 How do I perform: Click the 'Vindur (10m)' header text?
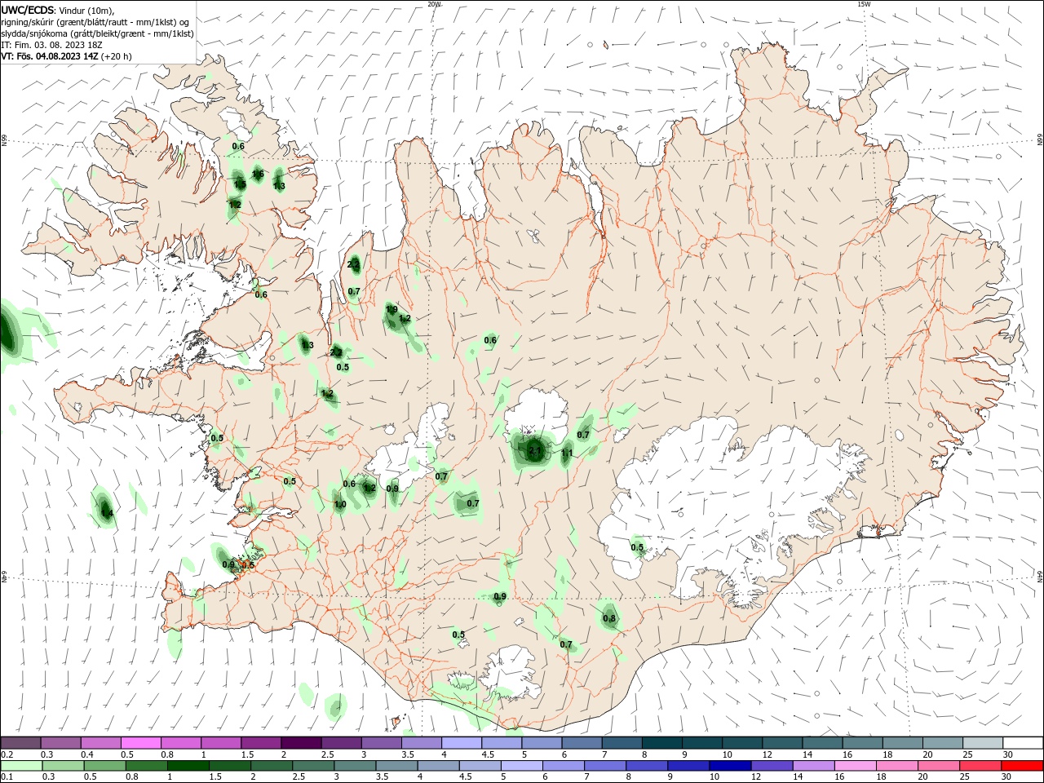(86, 11)
